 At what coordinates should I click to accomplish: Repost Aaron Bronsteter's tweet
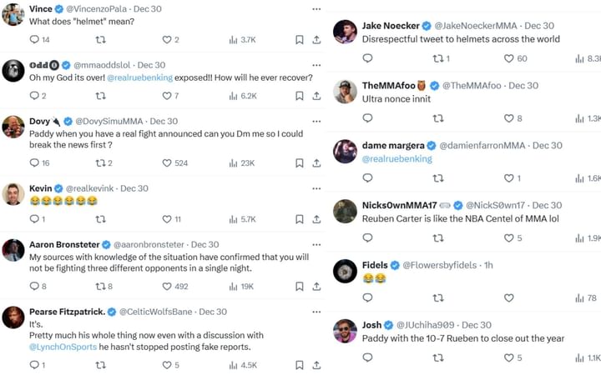[x=101, y=287]
